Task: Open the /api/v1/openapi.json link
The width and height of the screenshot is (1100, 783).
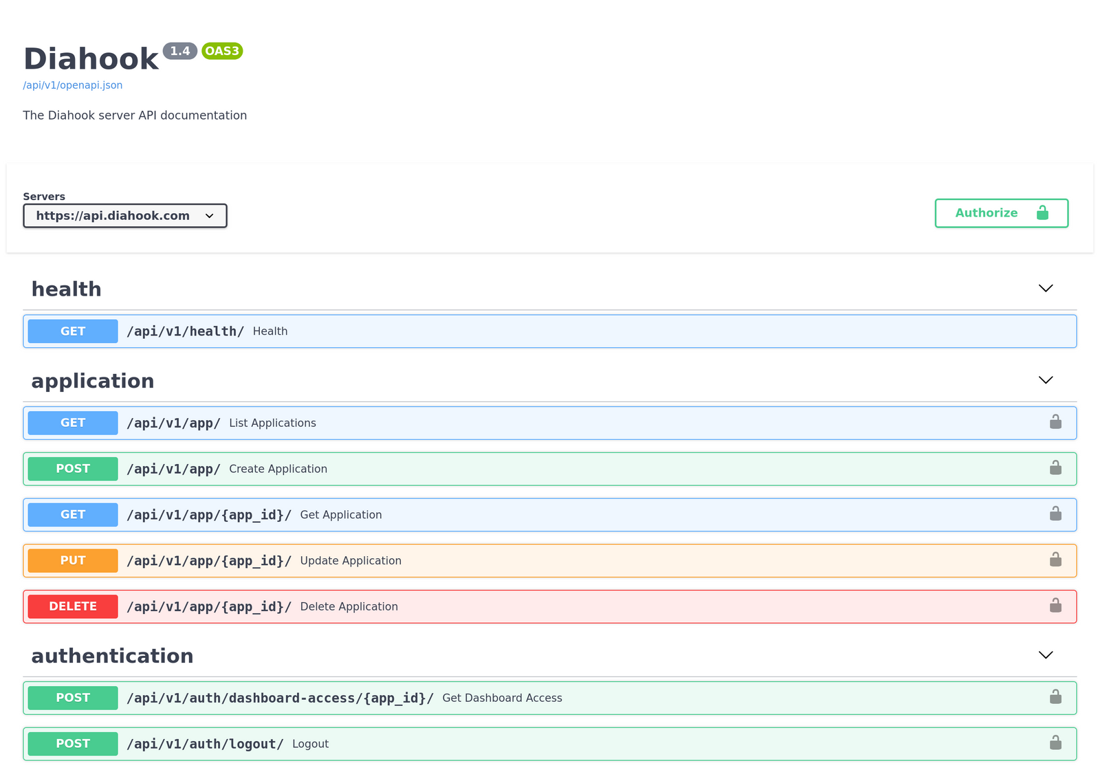Action: [x=73, y=85]
